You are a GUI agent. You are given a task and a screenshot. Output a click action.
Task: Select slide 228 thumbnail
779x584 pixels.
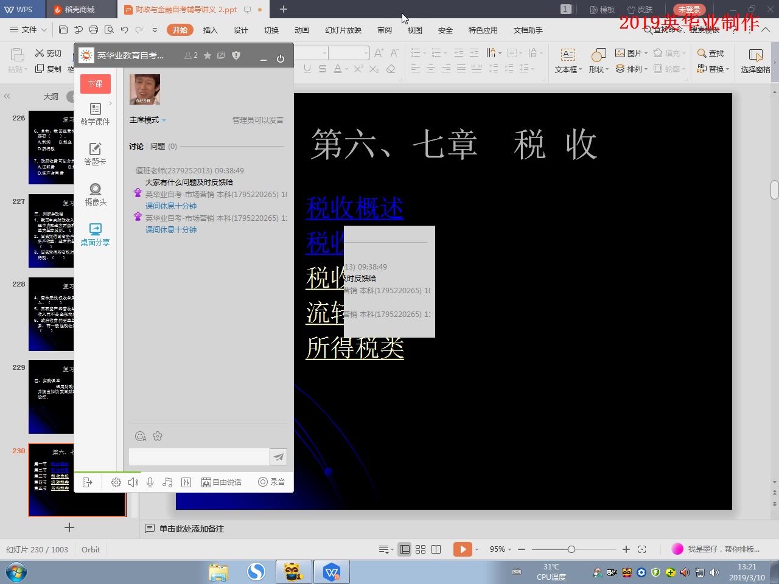pos(51,315)
